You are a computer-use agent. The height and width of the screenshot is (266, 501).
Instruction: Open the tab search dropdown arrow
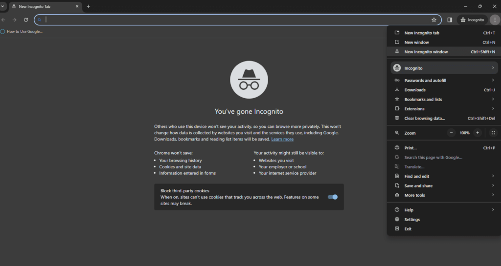coord(3,6)
